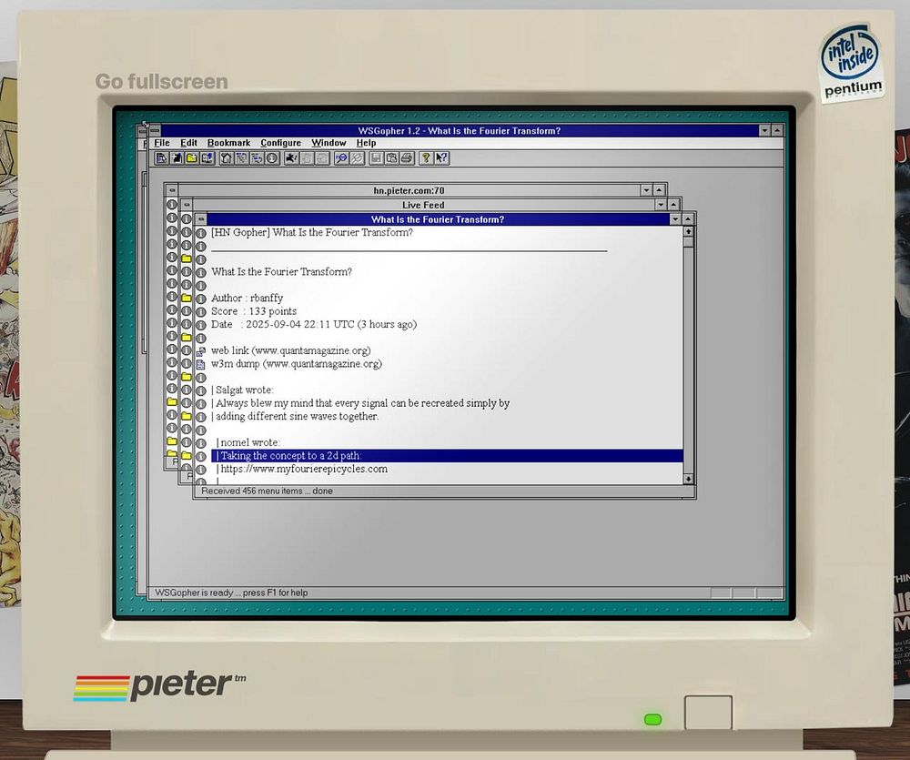910x760 pixels.
Task: Click the scroll up arrow of the Fourier window
Action: (688, 232)
